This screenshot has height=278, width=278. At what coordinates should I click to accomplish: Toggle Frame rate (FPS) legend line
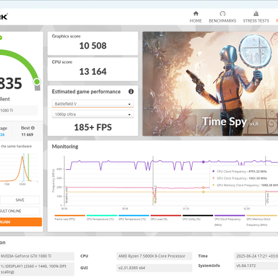[69, 218]
